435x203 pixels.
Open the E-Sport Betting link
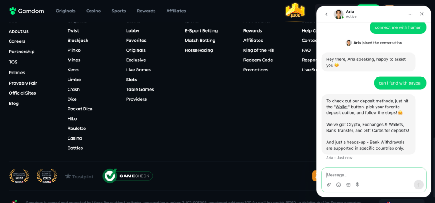[201, 30]
